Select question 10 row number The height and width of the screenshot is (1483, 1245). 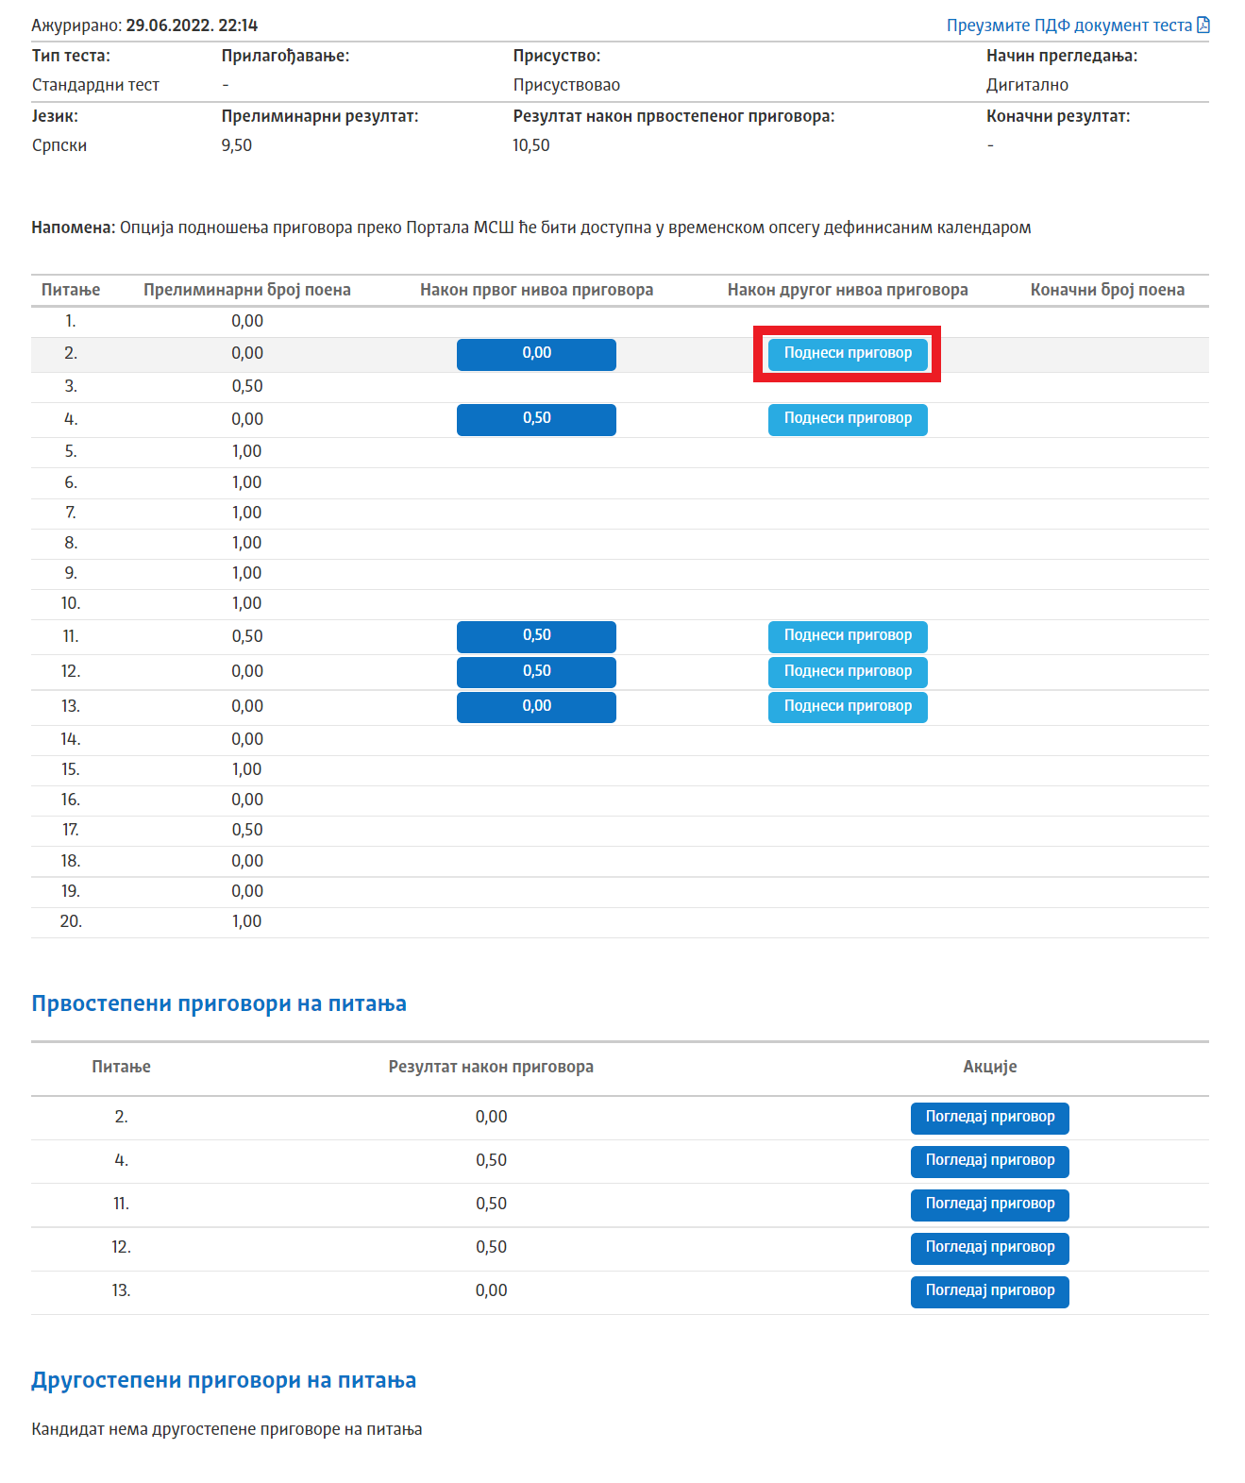tap(71, 603)
